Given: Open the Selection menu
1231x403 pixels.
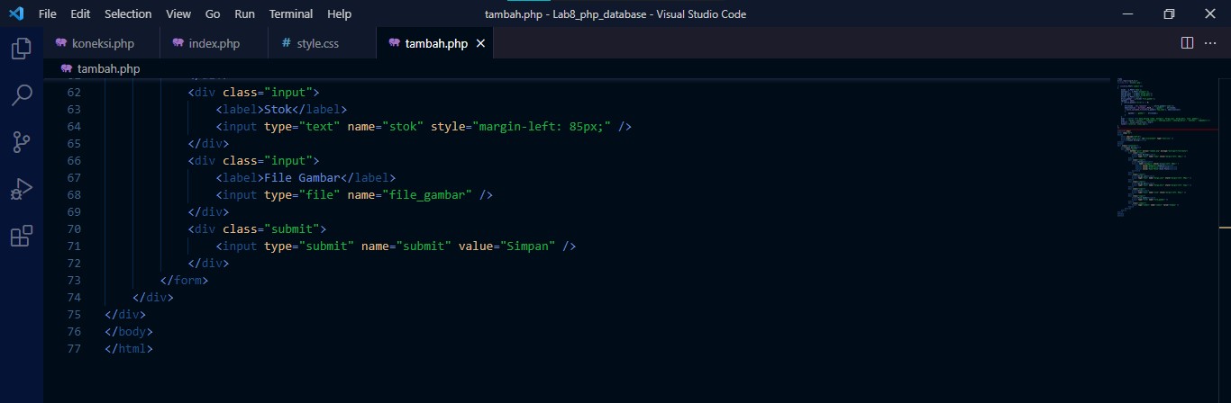Looking at the screenshot, I should coord(128,13).
